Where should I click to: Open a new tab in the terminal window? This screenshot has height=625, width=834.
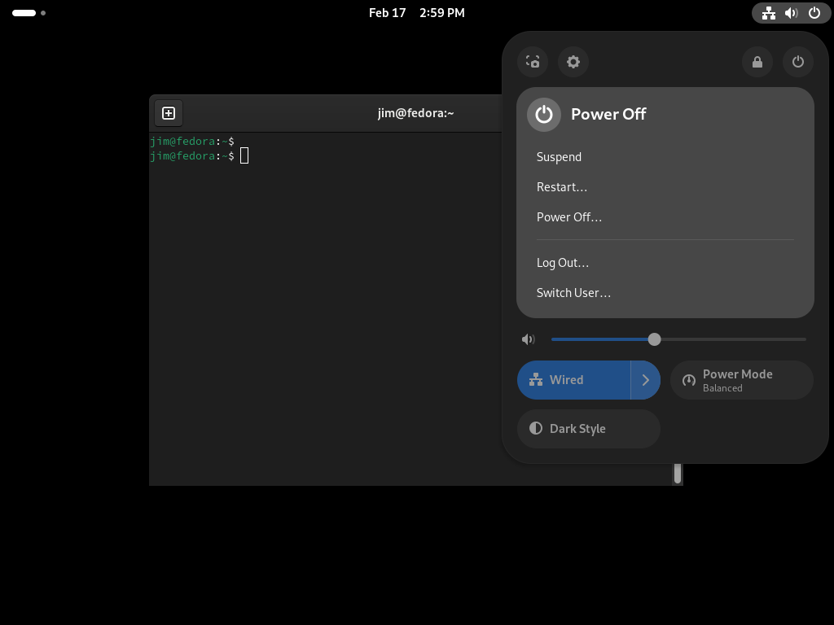[x=169, y=113]
